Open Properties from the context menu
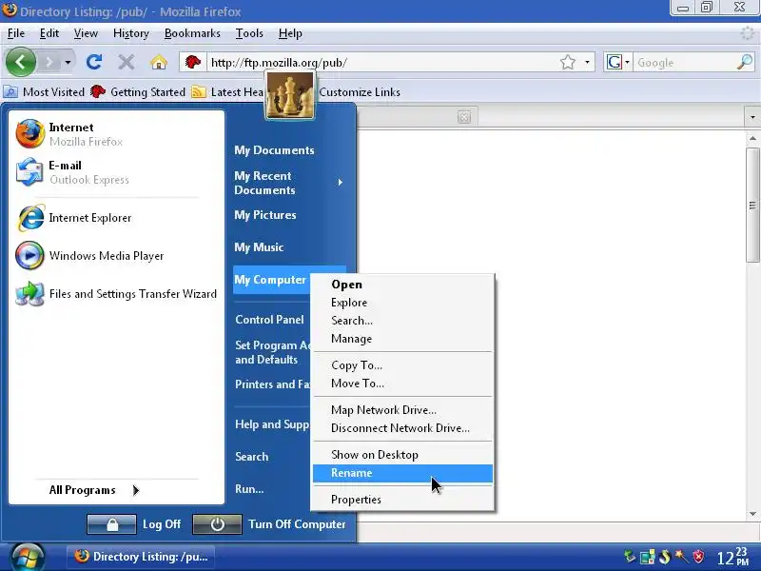 point(402,499)
